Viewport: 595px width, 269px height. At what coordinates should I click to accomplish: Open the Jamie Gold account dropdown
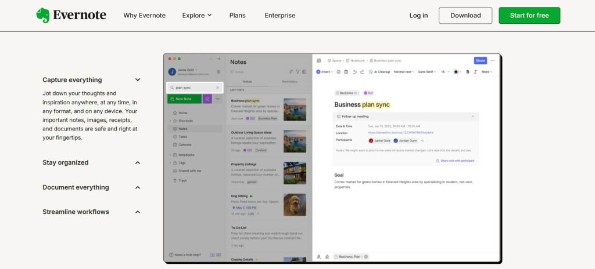[188, 70]
